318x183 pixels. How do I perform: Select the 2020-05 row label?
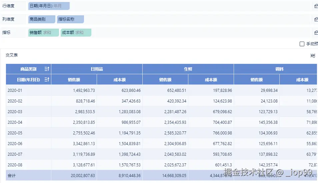(x=15, y=133)
